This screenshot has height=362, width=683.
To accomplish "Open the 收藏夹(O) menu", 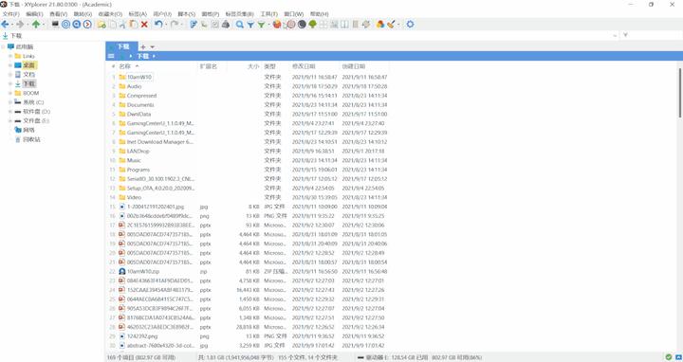I will coord(110,14).
